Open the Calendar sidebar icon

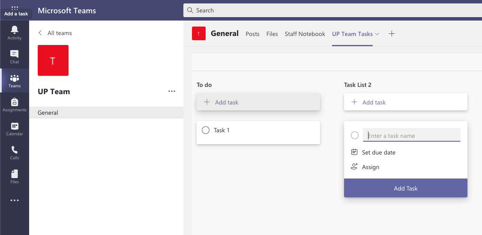tap(15, 126)
